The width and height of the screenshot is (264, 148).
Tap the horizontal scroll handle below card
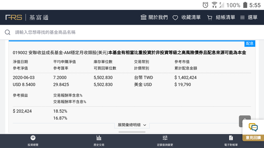click(x=132, y=132)
